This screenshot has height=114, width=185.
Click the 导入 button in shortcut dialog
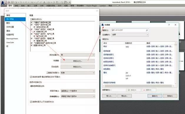click(109, 96)
